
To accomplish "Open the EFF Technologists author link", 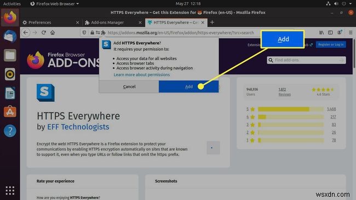I will click(78, 127).
